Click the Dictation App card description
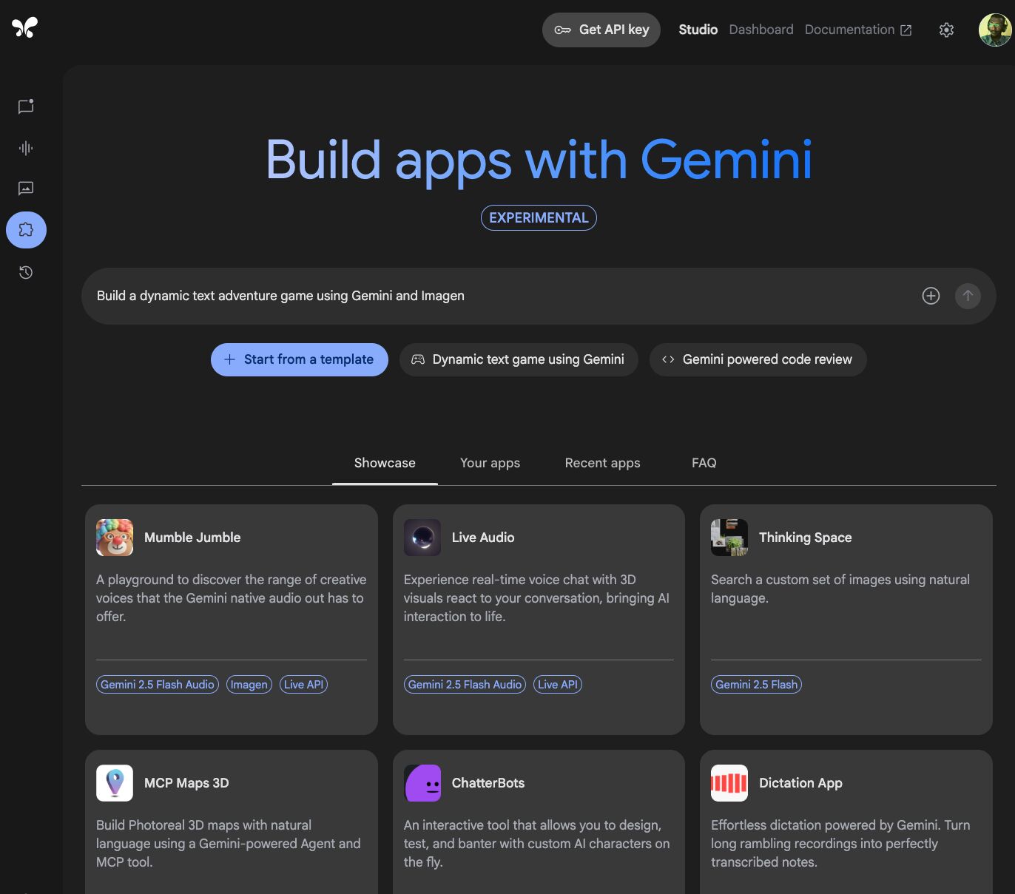The image size is (1015, 894). pos(840,844)
